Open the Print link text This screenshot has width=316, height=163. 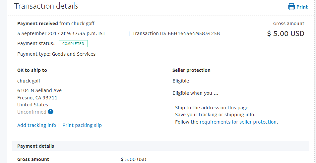[302, 7]
